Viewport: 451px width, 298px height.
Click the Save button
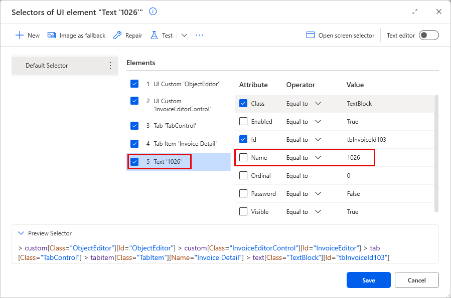click(368, 280)
